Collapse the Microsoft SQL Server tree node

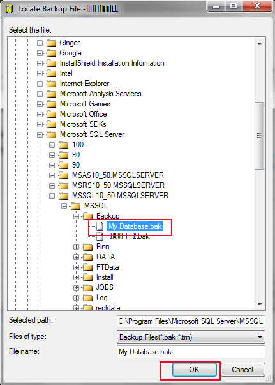tap(40, 134)
